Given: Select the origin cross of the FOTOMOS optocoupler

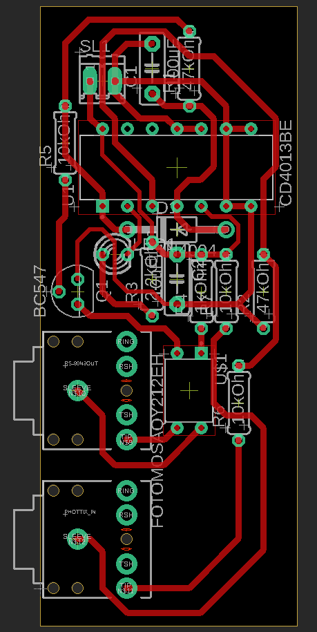Looking at the screenshot, I should (x=189, y=390).
